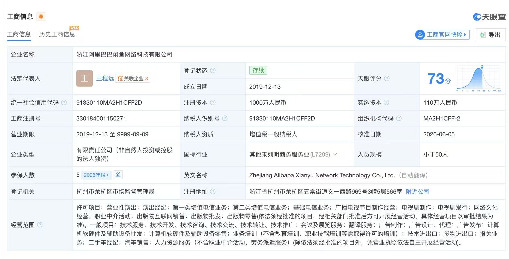Viewport: 509px width, 259px height.
Task: Show the tooltip icon for 纳税人识别号
Action: (225, 118)
